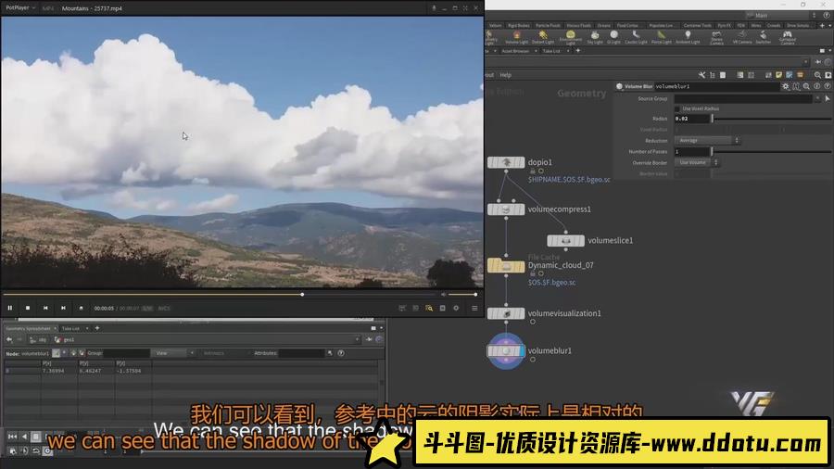Viewport: 834px width, 469px height.
Task: Open the Reduction dropdown set to Average
Action: (x=707, y=140)
